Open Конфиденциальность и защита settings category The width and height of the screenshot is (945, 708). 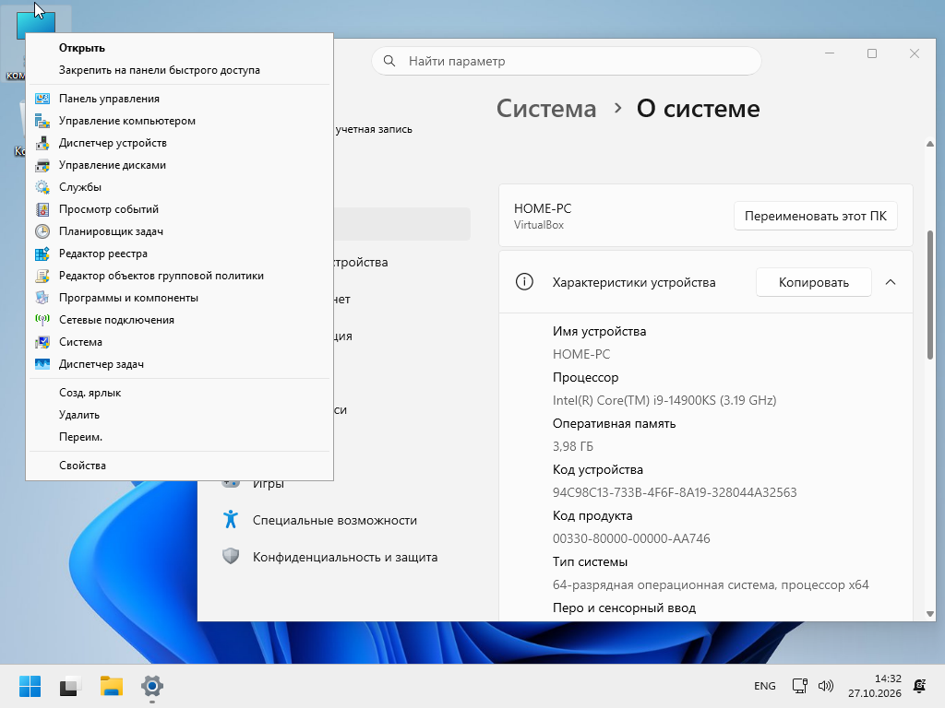(345, 557)
